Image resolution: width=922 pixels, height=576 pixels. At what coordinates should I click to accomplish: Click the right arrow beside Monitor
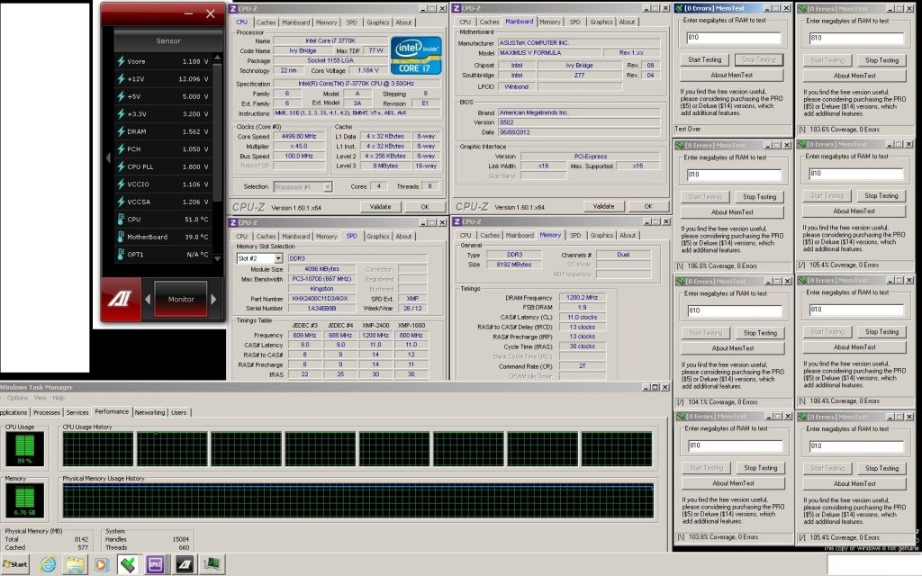pyautogui.click(x=213, y=299)
